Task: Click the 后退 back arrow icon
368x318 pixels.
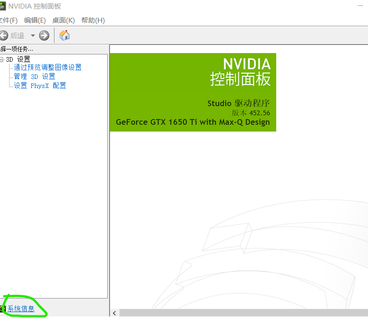Action: coord(4,35)
